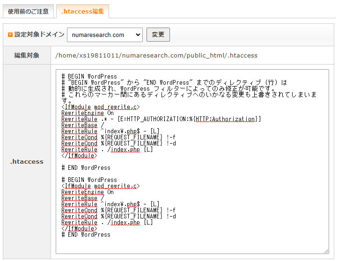This screenshot has height=261, width=338.
Task: Click the first 'RewriteEngine On' line
Action: [x=88, y=113]
